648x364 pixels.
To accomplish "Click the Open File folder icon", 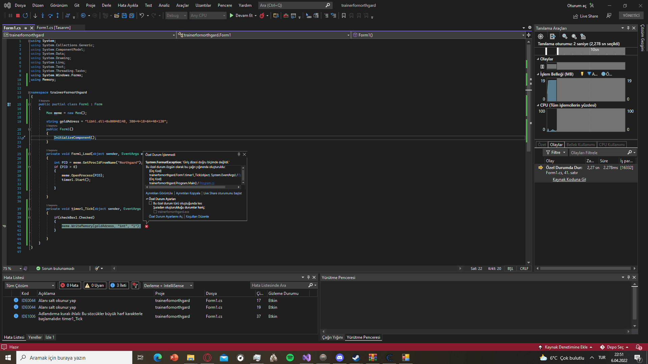I will pos(116,16).
